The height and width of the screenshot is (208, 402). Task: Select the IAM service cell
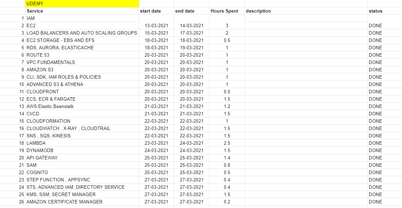tap(82, 19)
